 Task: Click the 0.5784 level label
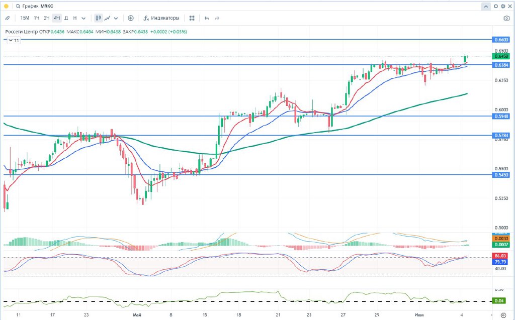tap(501, 135)
